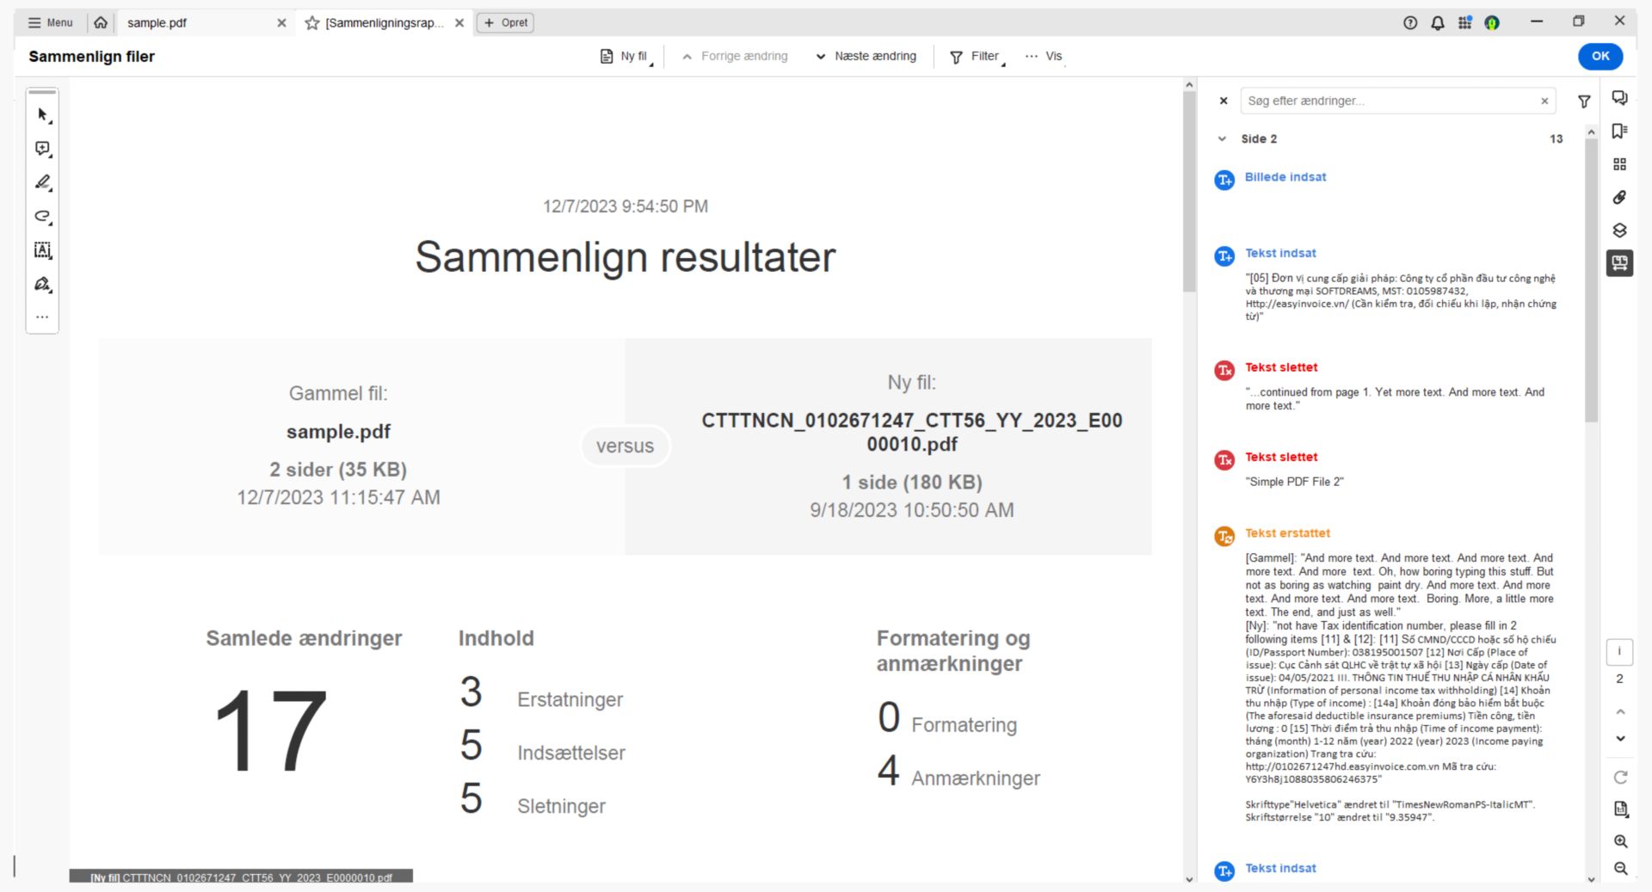Click the filter funnel in the changes panel
Screen dimensions: 1652x892
point(1584,102)
